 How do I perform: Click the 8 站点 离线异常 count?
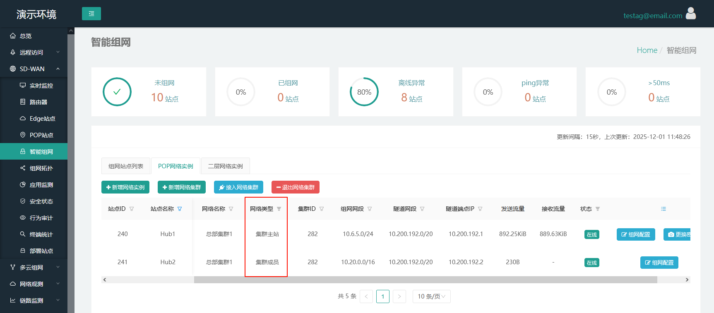click(412, 98)
